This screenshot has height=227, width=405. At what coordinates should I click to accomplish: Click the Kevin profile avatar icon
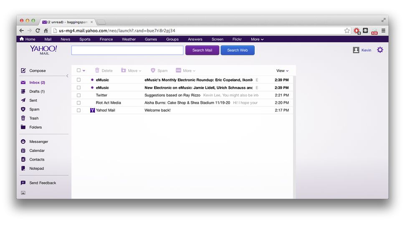tap(356, 50)
